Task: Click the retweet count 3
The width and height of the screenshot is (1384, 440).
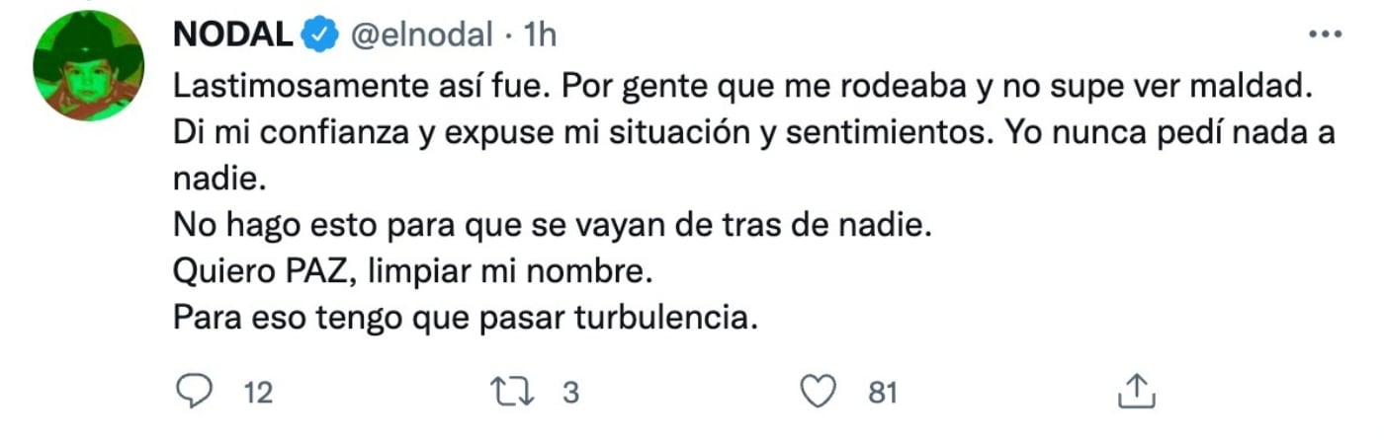Action: point(569,393)
